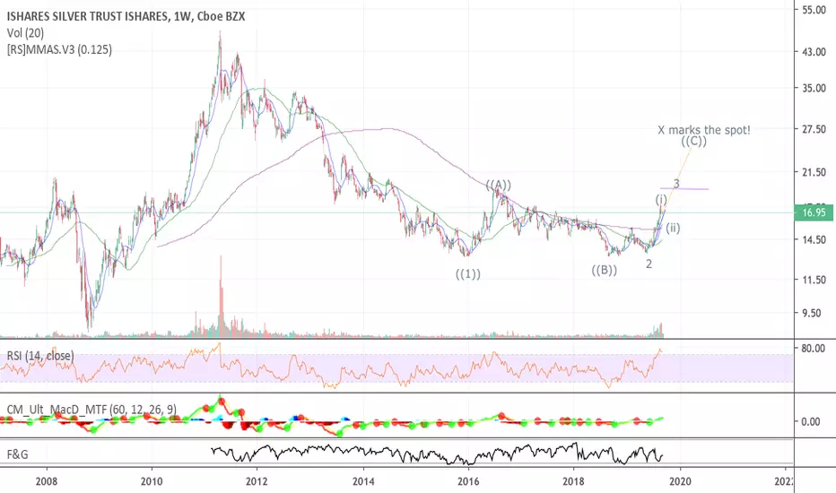
Task: Click the 11.50 price axis label
Action: click(814, 280)
